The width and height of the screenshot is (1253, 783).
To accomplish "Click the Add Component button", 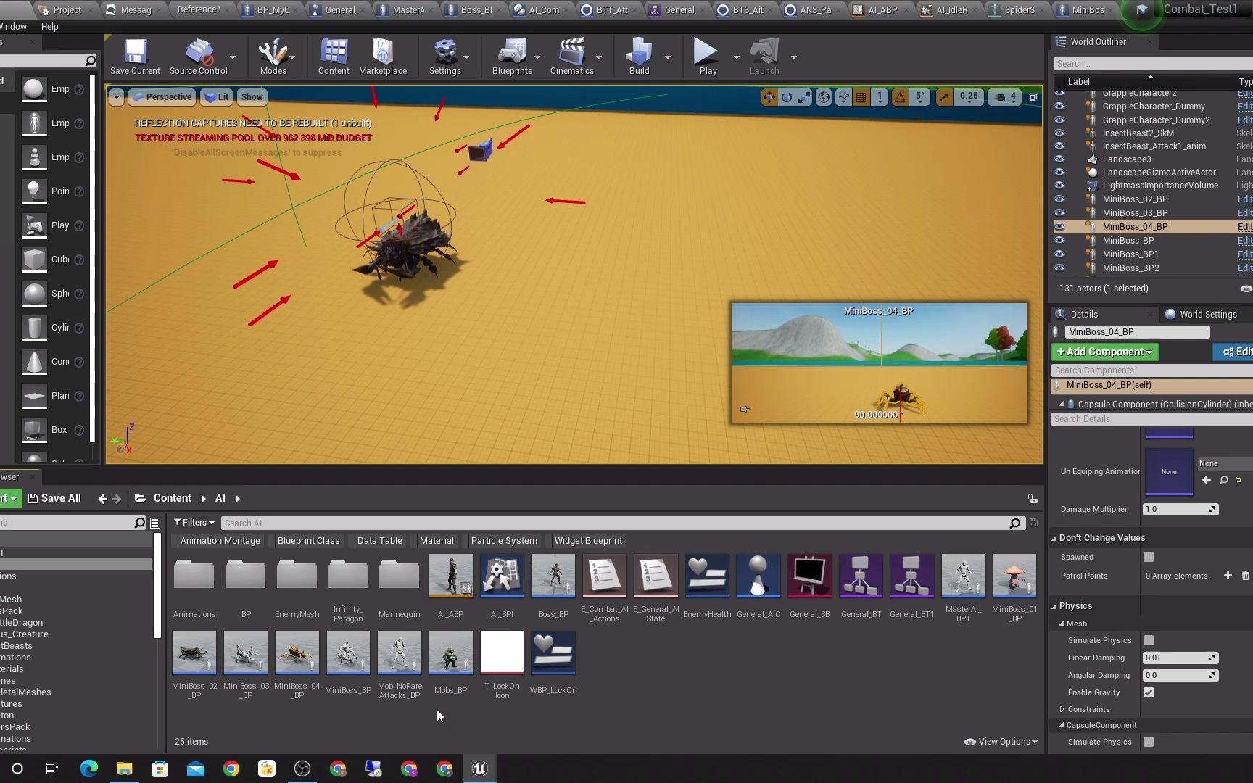I will (1104, 352).
